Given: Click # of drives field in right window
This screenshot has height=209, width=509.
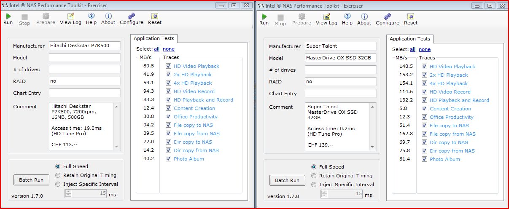Looking at the screenshot, I should pyautogui.click(x=341, y=70).
